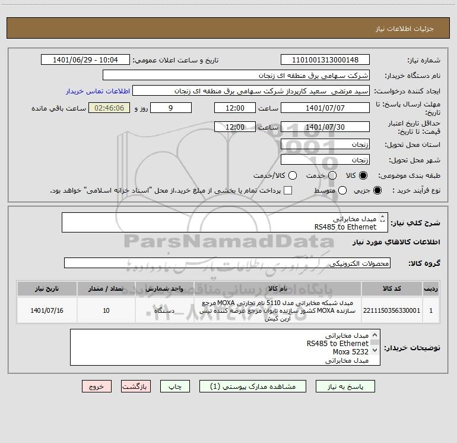Click page header جزئیات اطلاعات نیاز
The width and height of the screenshot is (457, 443).
click(405, 29)
